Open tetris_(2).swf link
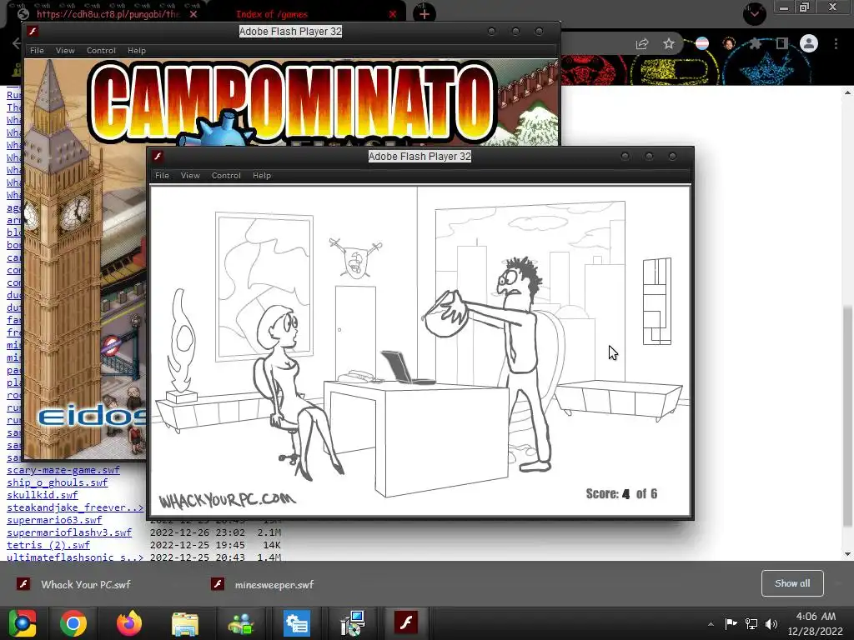This screenshot has width=854, height=640. (48, 545)
